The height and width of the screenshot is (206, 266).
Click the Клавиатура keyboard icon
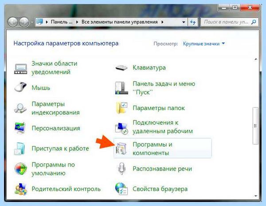pos(121,68)
